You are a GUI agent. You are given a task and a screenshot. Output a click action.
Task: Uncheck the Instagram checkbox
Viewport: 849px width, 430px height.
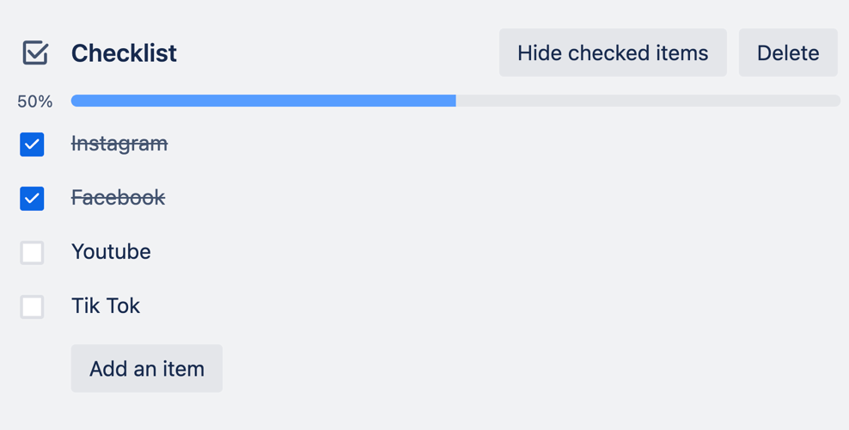(x=32, y=144)
